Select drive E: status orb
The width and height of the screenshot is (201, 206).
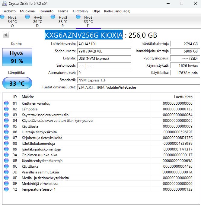[53, 17]
